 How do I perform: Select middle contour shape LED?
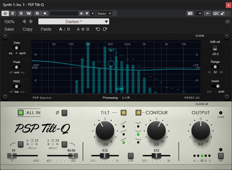138,134
